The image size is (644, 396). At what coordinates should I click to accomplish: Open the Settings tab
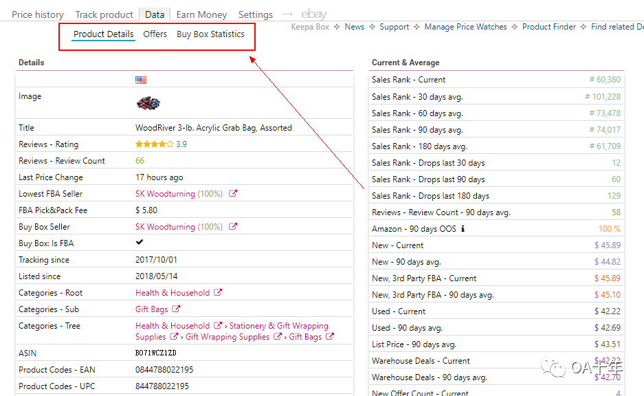[256, 14]
